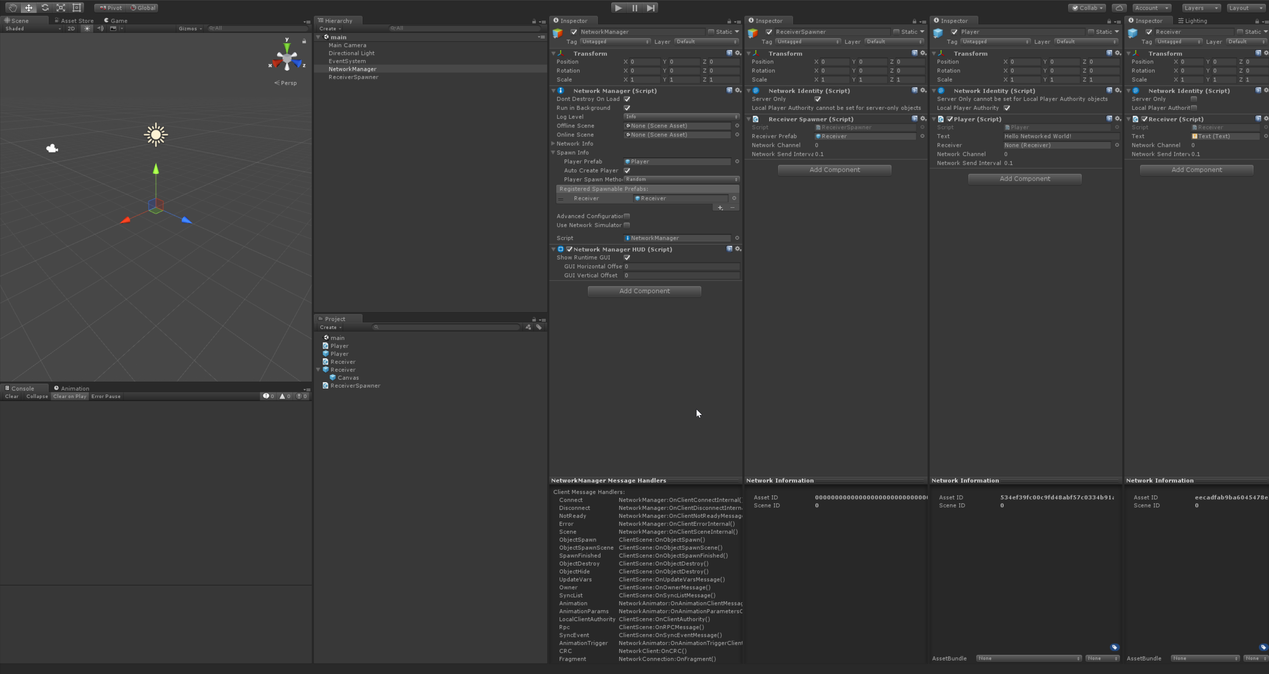This screenshot has width=1269, height=674.
Task: Click Add Component on the Player inspector
Action: (1025, 179)
